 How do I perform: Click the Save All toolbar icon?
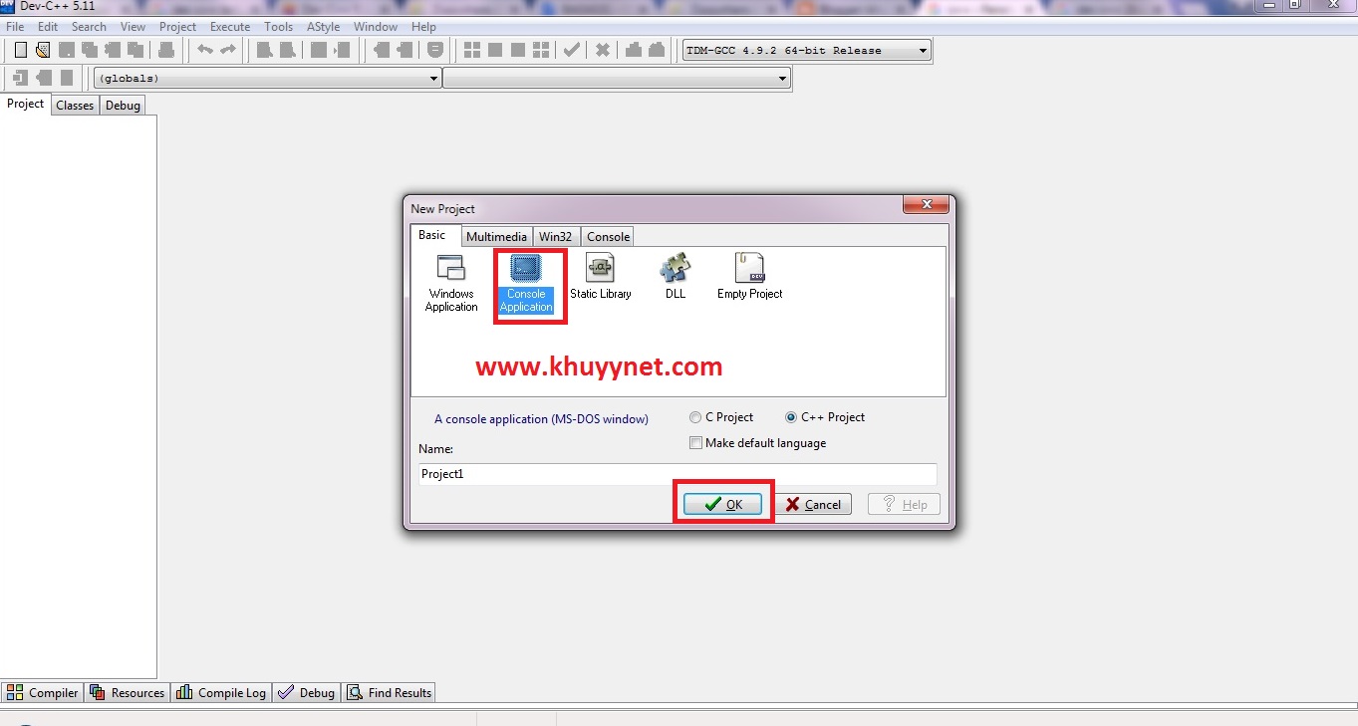pos(89,50)
